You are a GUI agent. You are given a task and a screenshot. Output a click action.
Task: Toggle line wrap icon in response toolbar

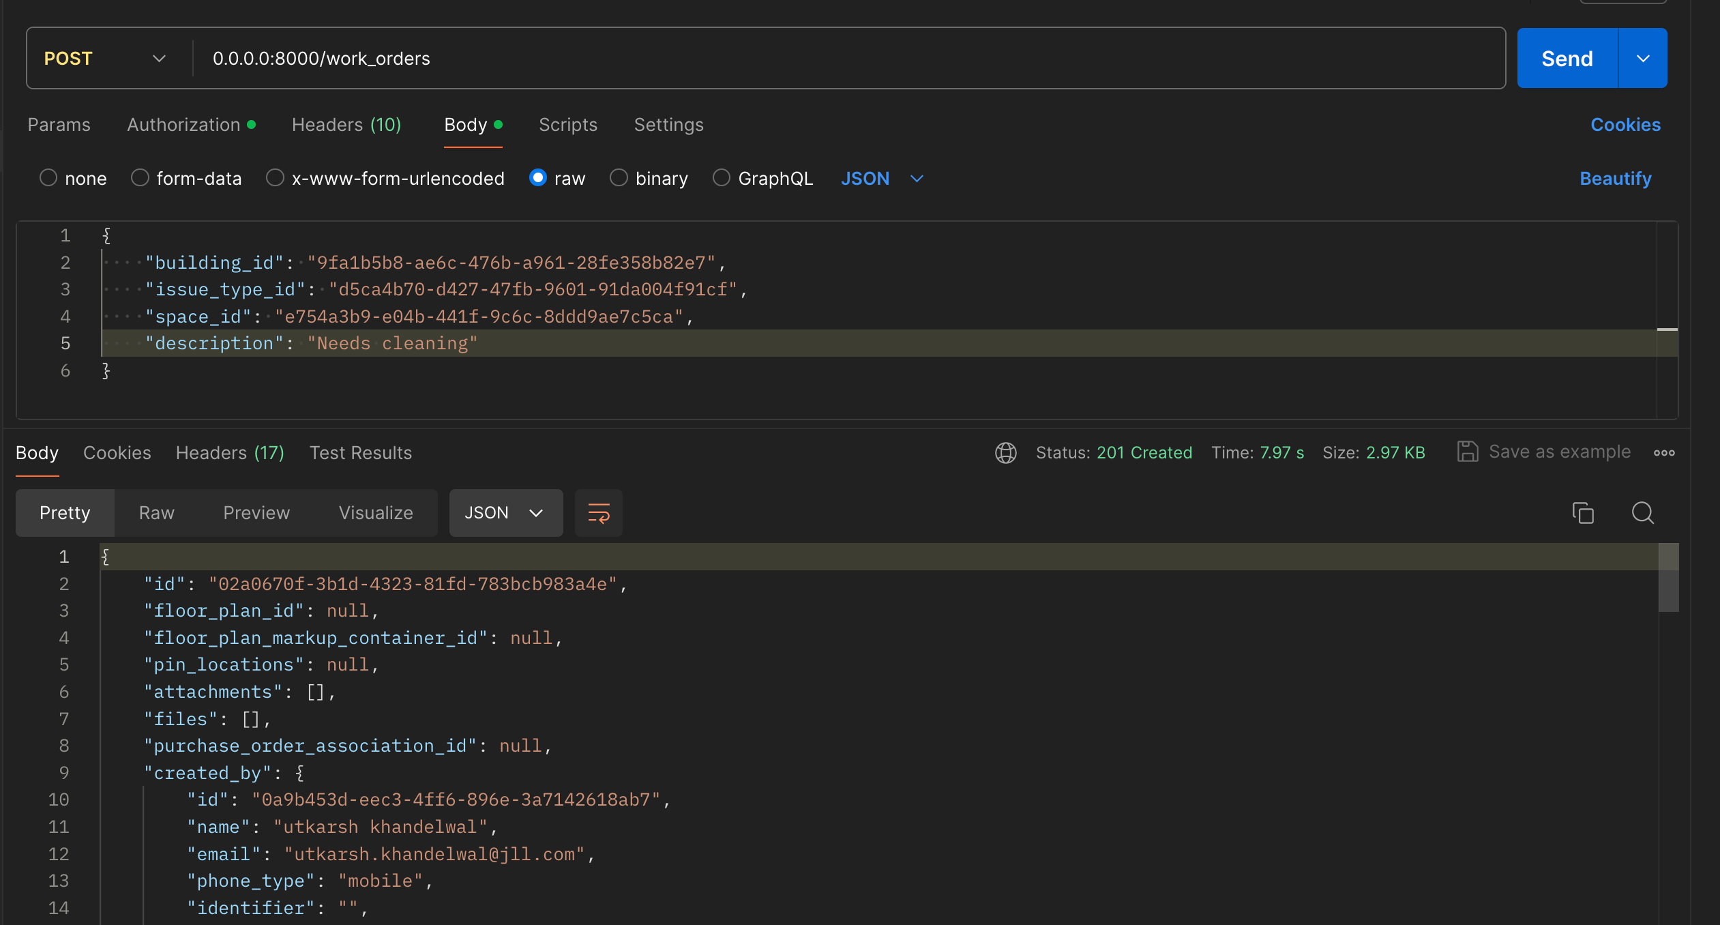tap(599, 513)
